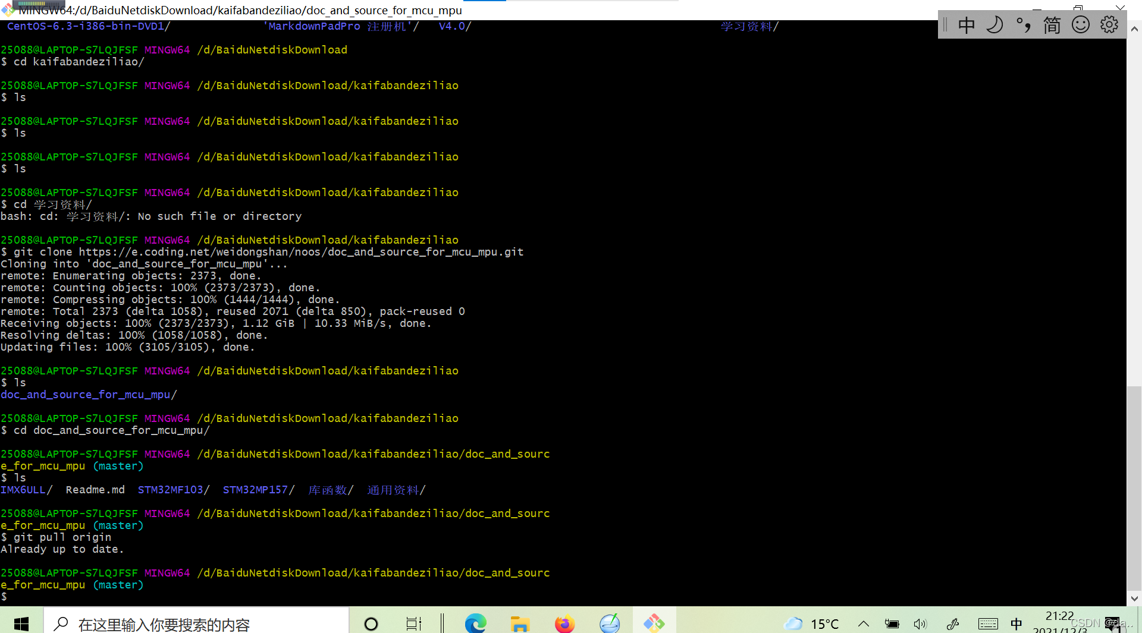The image size is (1142, 633).
Task: Open the pen workspace tray icon
Action: pyautogui.click(x=952, y=623)
